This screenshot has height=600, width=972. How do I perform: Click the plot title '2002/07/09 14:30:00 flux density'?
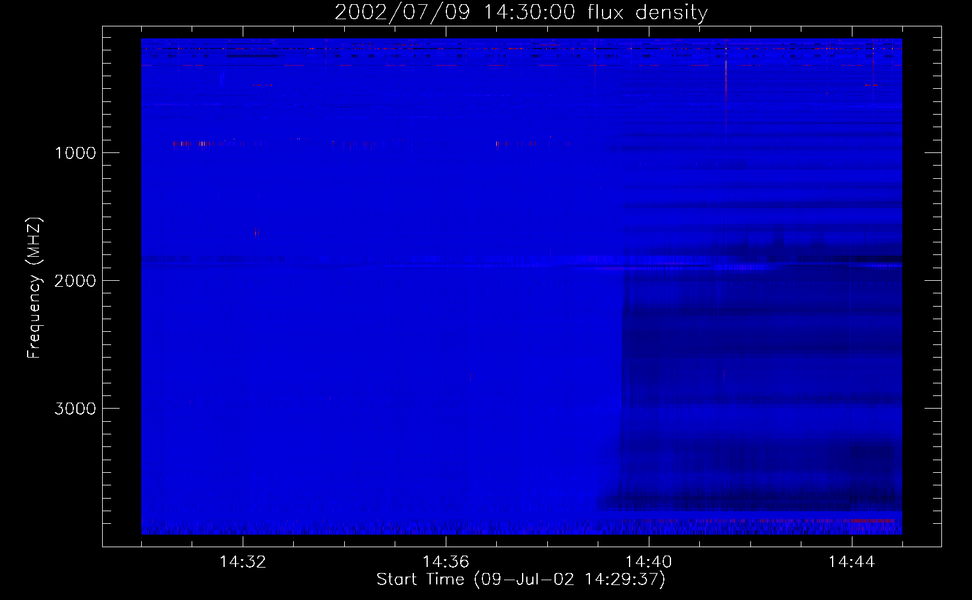point(521,13)
